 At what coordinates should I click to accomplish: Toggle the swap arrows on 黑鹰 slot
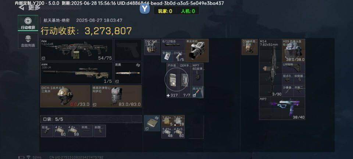[138, 65]
